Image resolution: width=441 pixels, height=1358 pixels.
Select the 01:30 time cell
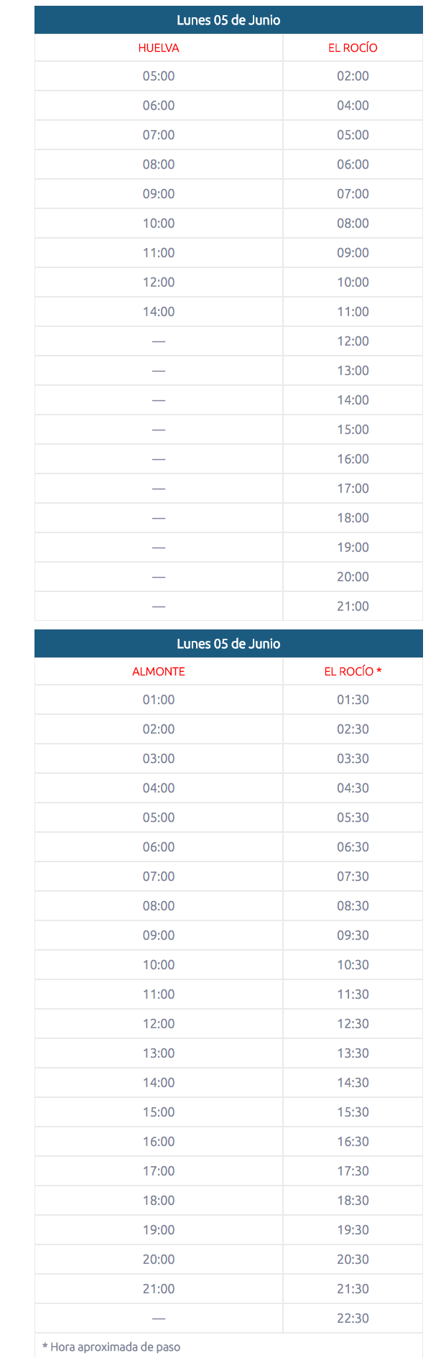[353, 700]
